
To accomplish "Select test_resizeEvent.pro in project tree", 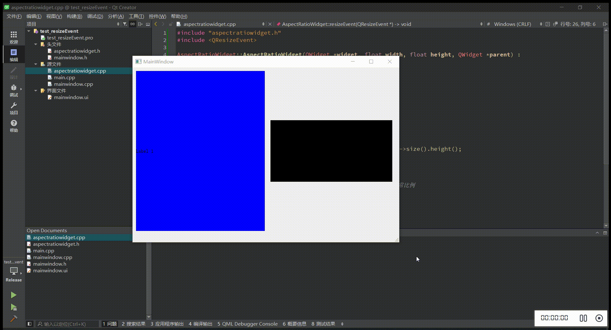I will 70,38.
